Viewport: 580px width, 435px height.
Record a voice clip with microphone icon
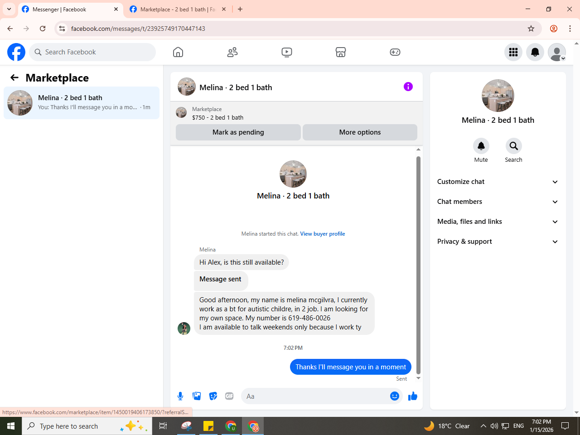[x=180, y=396]
